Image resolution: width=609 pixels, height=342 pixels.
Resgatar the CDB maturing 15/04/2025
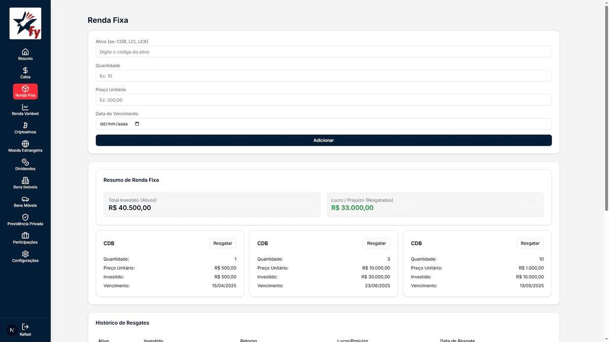[223, 243]
